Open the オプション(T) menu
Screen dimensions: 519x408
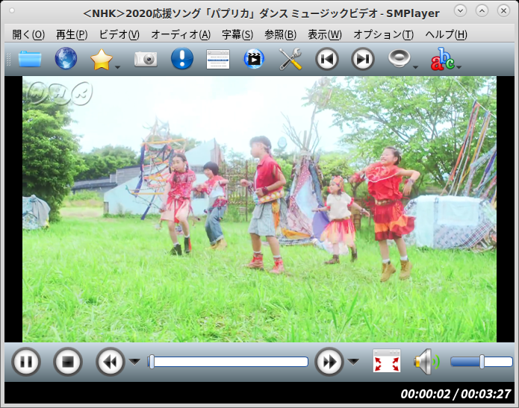[x=384, y=34]
